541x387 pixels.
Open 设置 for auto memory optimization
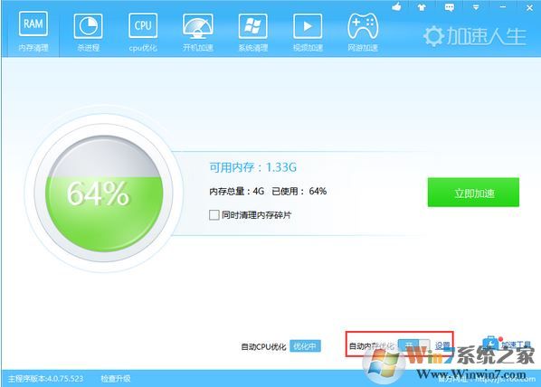click(x=442, y=345)
